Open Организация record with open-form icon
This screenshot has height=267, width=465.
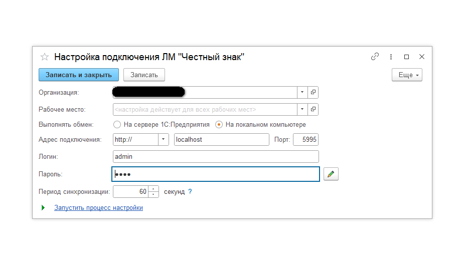point(313,92)
